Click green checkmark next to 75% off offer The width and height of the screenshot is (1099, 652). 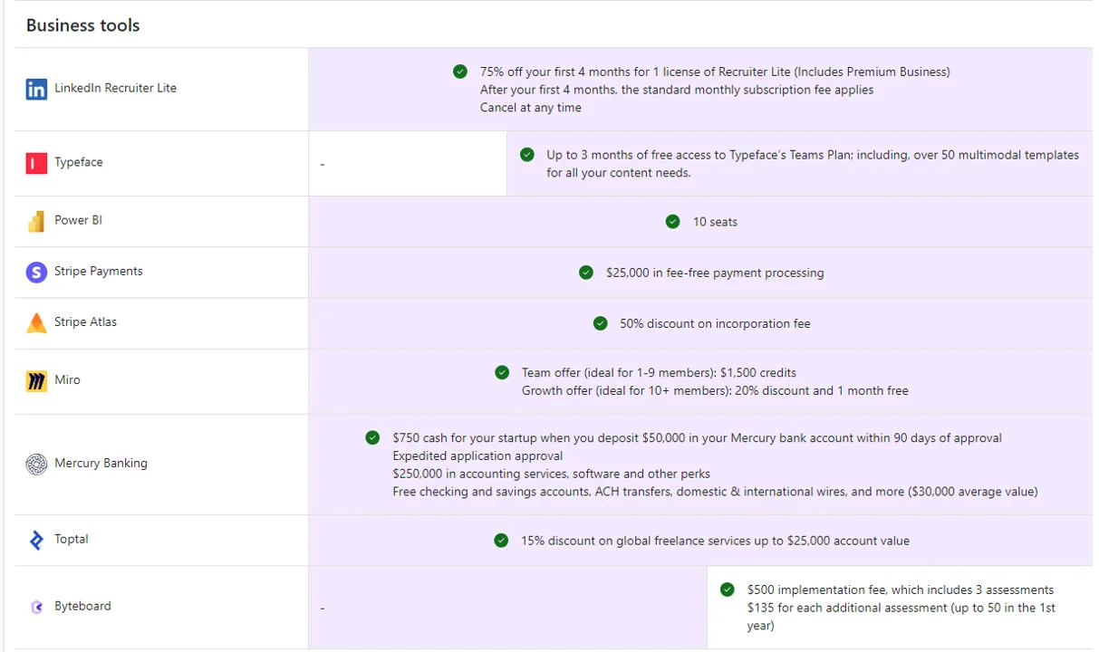coord(460,72)
